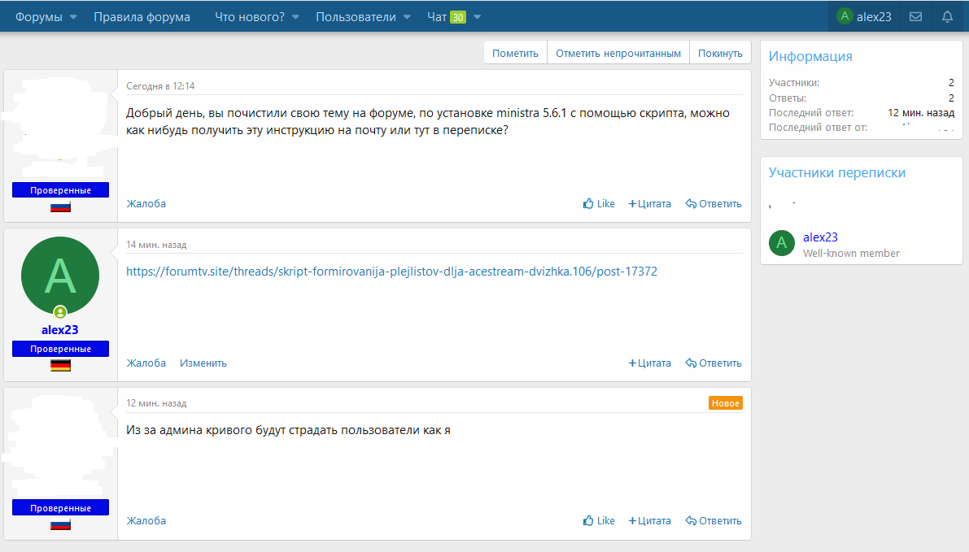Click Цитата on the first message
This screenshot has width=969, height=552.
pyautogui.click(x=649, y=204)
